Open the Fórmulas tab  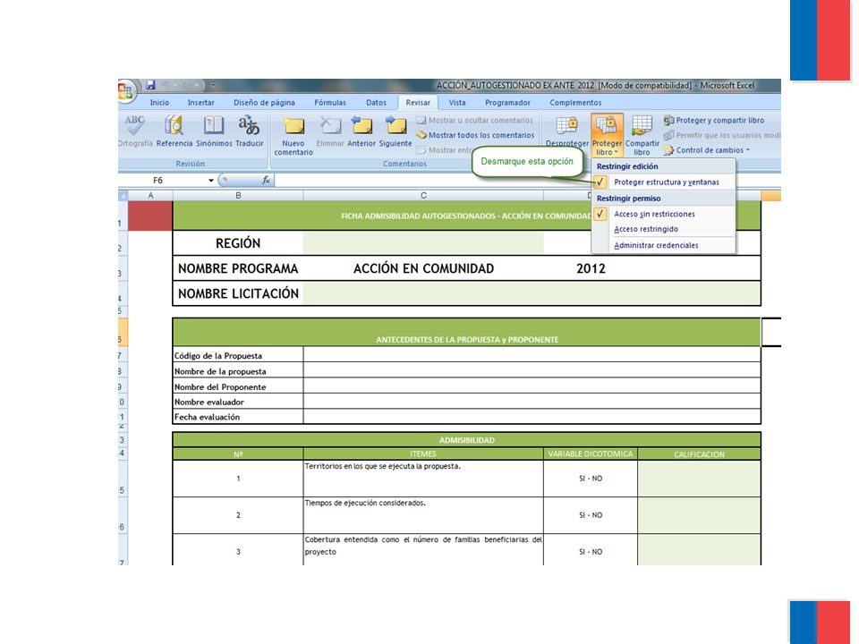(330, 102)
